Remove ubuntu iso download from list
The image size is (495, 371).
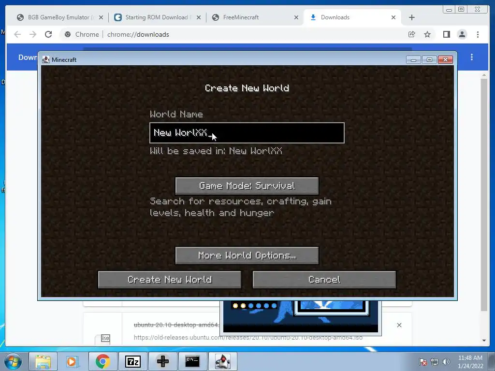pos(399,325)
